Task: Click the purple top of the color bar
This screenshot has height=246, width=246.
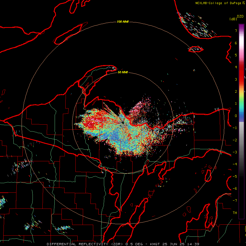Action: tap(241, 27)
